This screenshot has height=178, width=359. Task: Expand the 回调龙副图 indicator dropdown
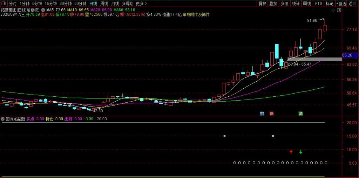(x=3, y=119)
